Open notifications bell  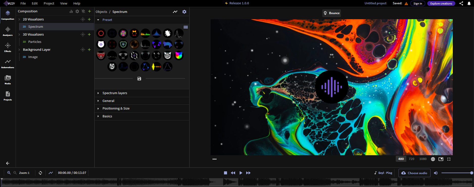click(x=469, y=4)
